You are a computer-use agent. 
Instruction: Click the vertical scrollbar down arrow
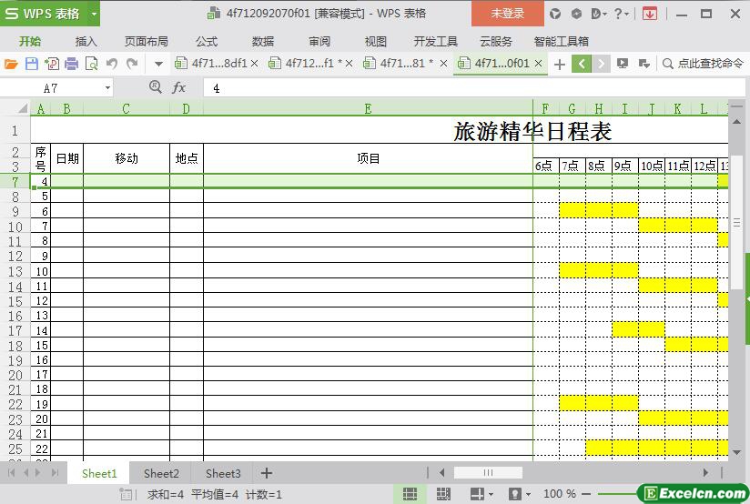click(737, 452)
